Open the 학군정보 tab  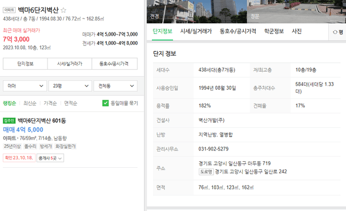(x=274, y=31)
